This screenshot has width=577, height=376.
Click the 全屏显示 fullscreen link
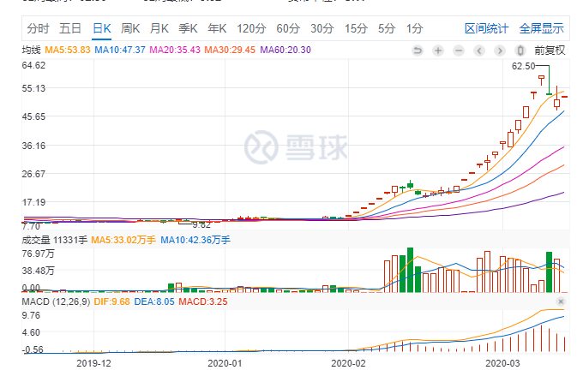(541, 28)
